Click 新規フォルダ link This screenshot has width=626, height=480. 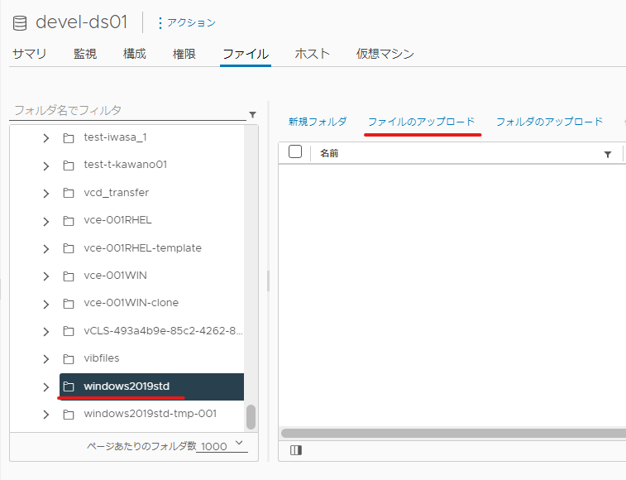click(318, 122)
